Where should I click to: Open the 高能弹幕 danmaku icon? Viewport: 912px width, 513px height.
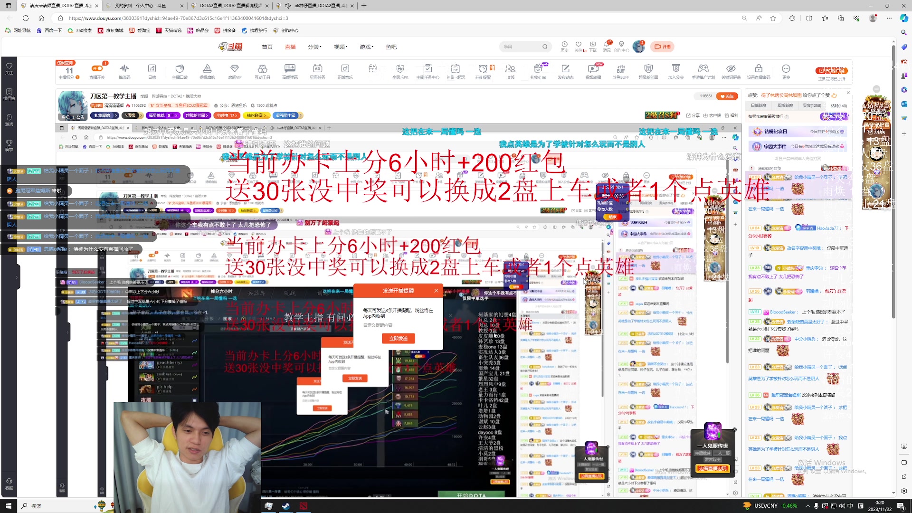pos(290,71)
